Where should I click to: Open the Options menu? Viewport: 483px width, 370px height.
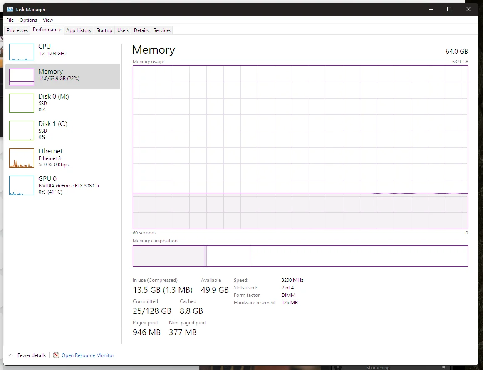coord(28,20)
